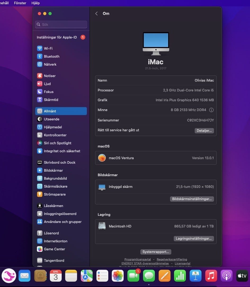Screen dimensions: 250x287
Task: Select Bluetooth in the sidebar
Action: [x=51, y=56]
